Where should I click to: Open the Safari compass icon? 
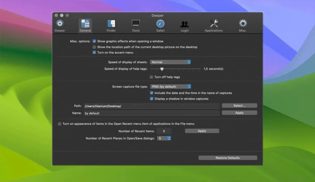(160, 24)
